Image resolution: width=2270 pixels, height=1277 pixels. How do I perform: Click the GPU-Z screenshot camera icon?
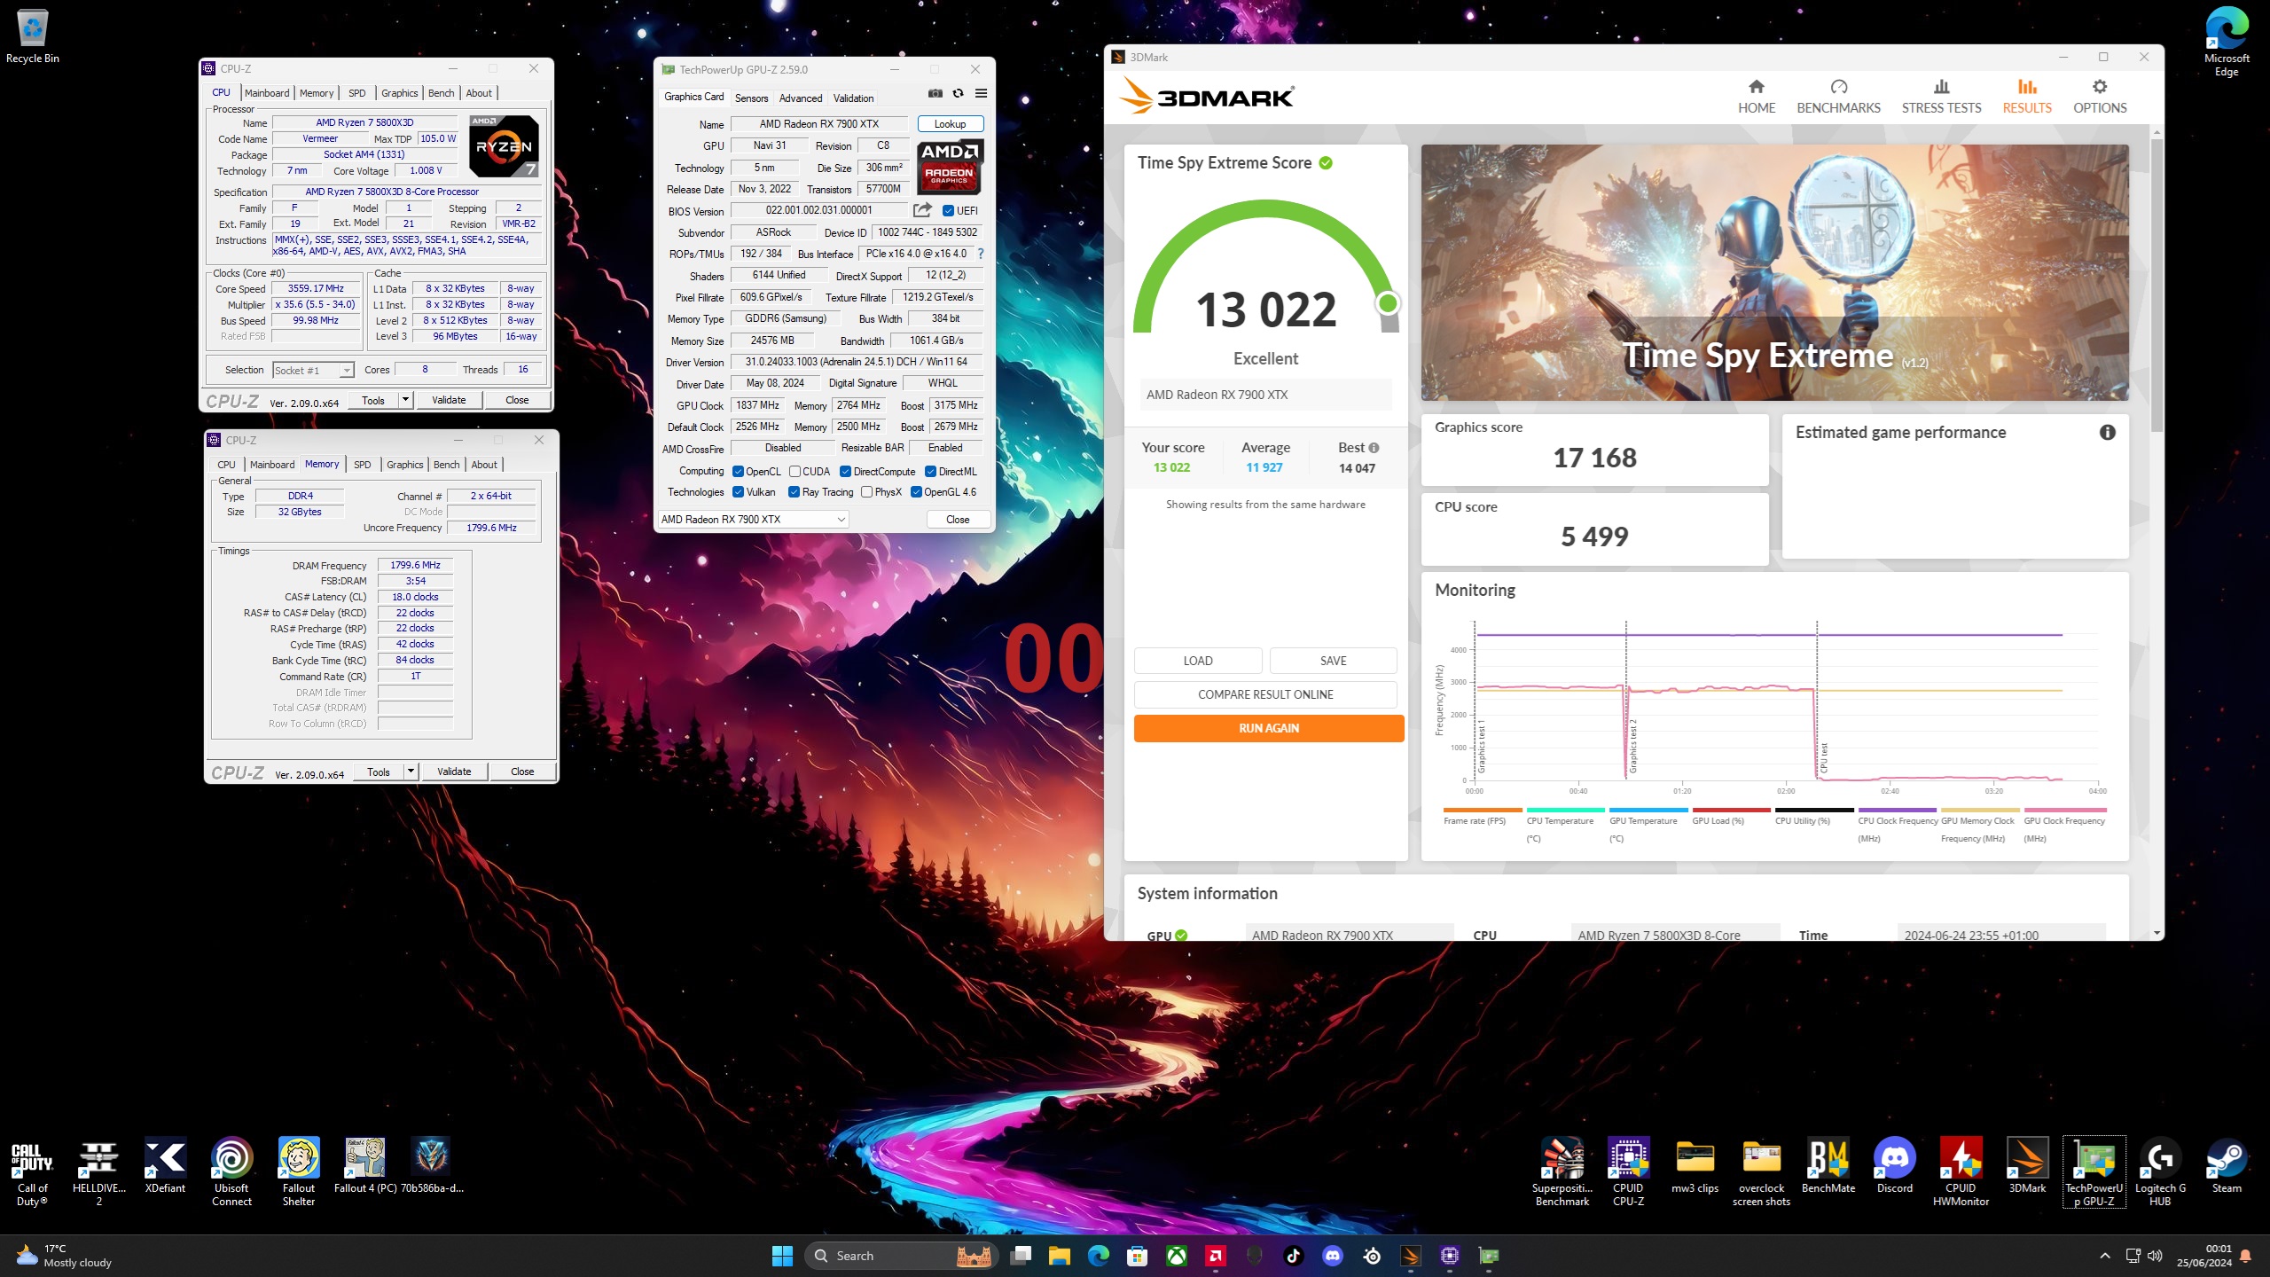coord(935,93)
